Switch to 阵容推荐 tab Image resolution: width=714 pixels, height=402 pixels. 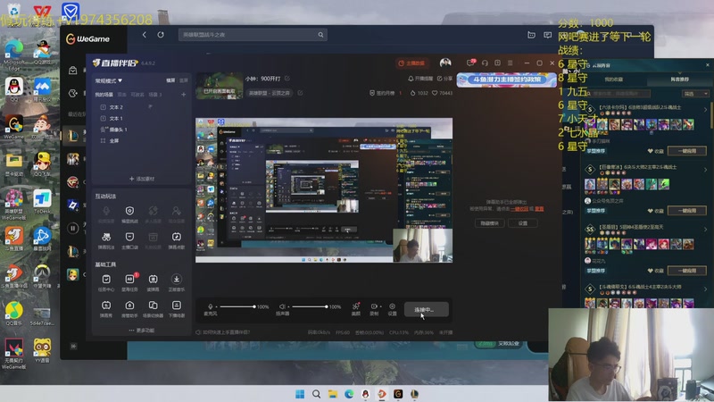pyautogui.click(x=679, y=80)
